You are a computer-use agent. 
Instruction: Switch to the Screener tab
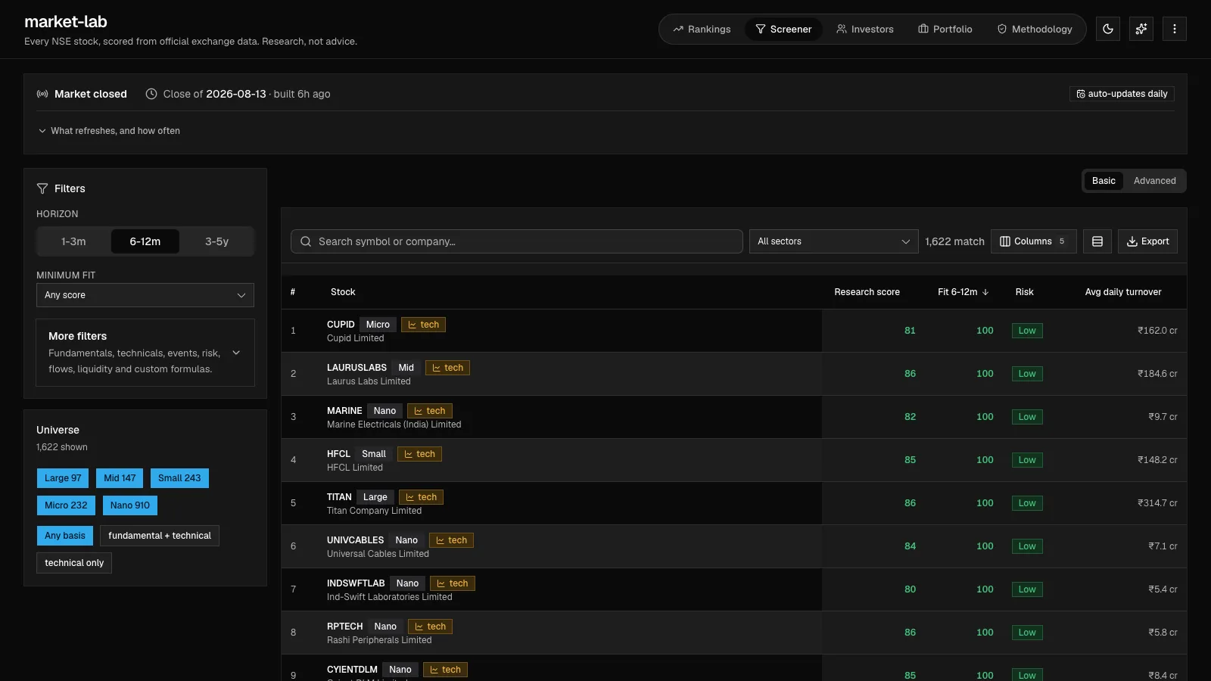(x=783, y=29)
